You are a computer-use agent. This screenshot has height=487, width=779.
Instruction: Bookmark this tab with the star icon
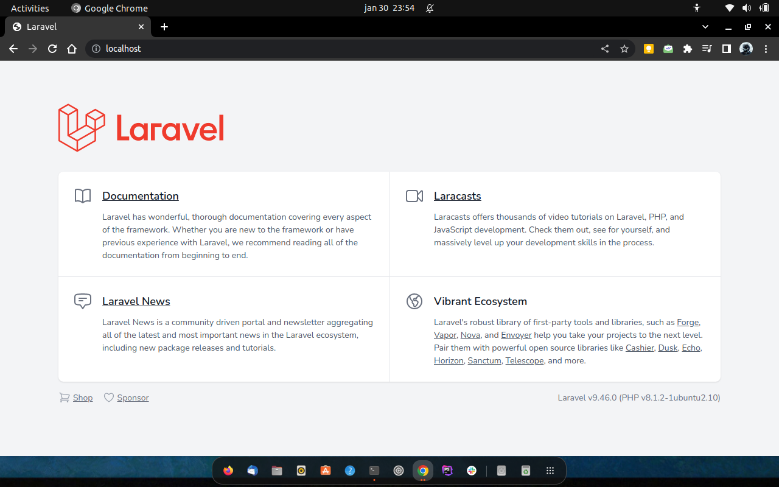(624, 49)
